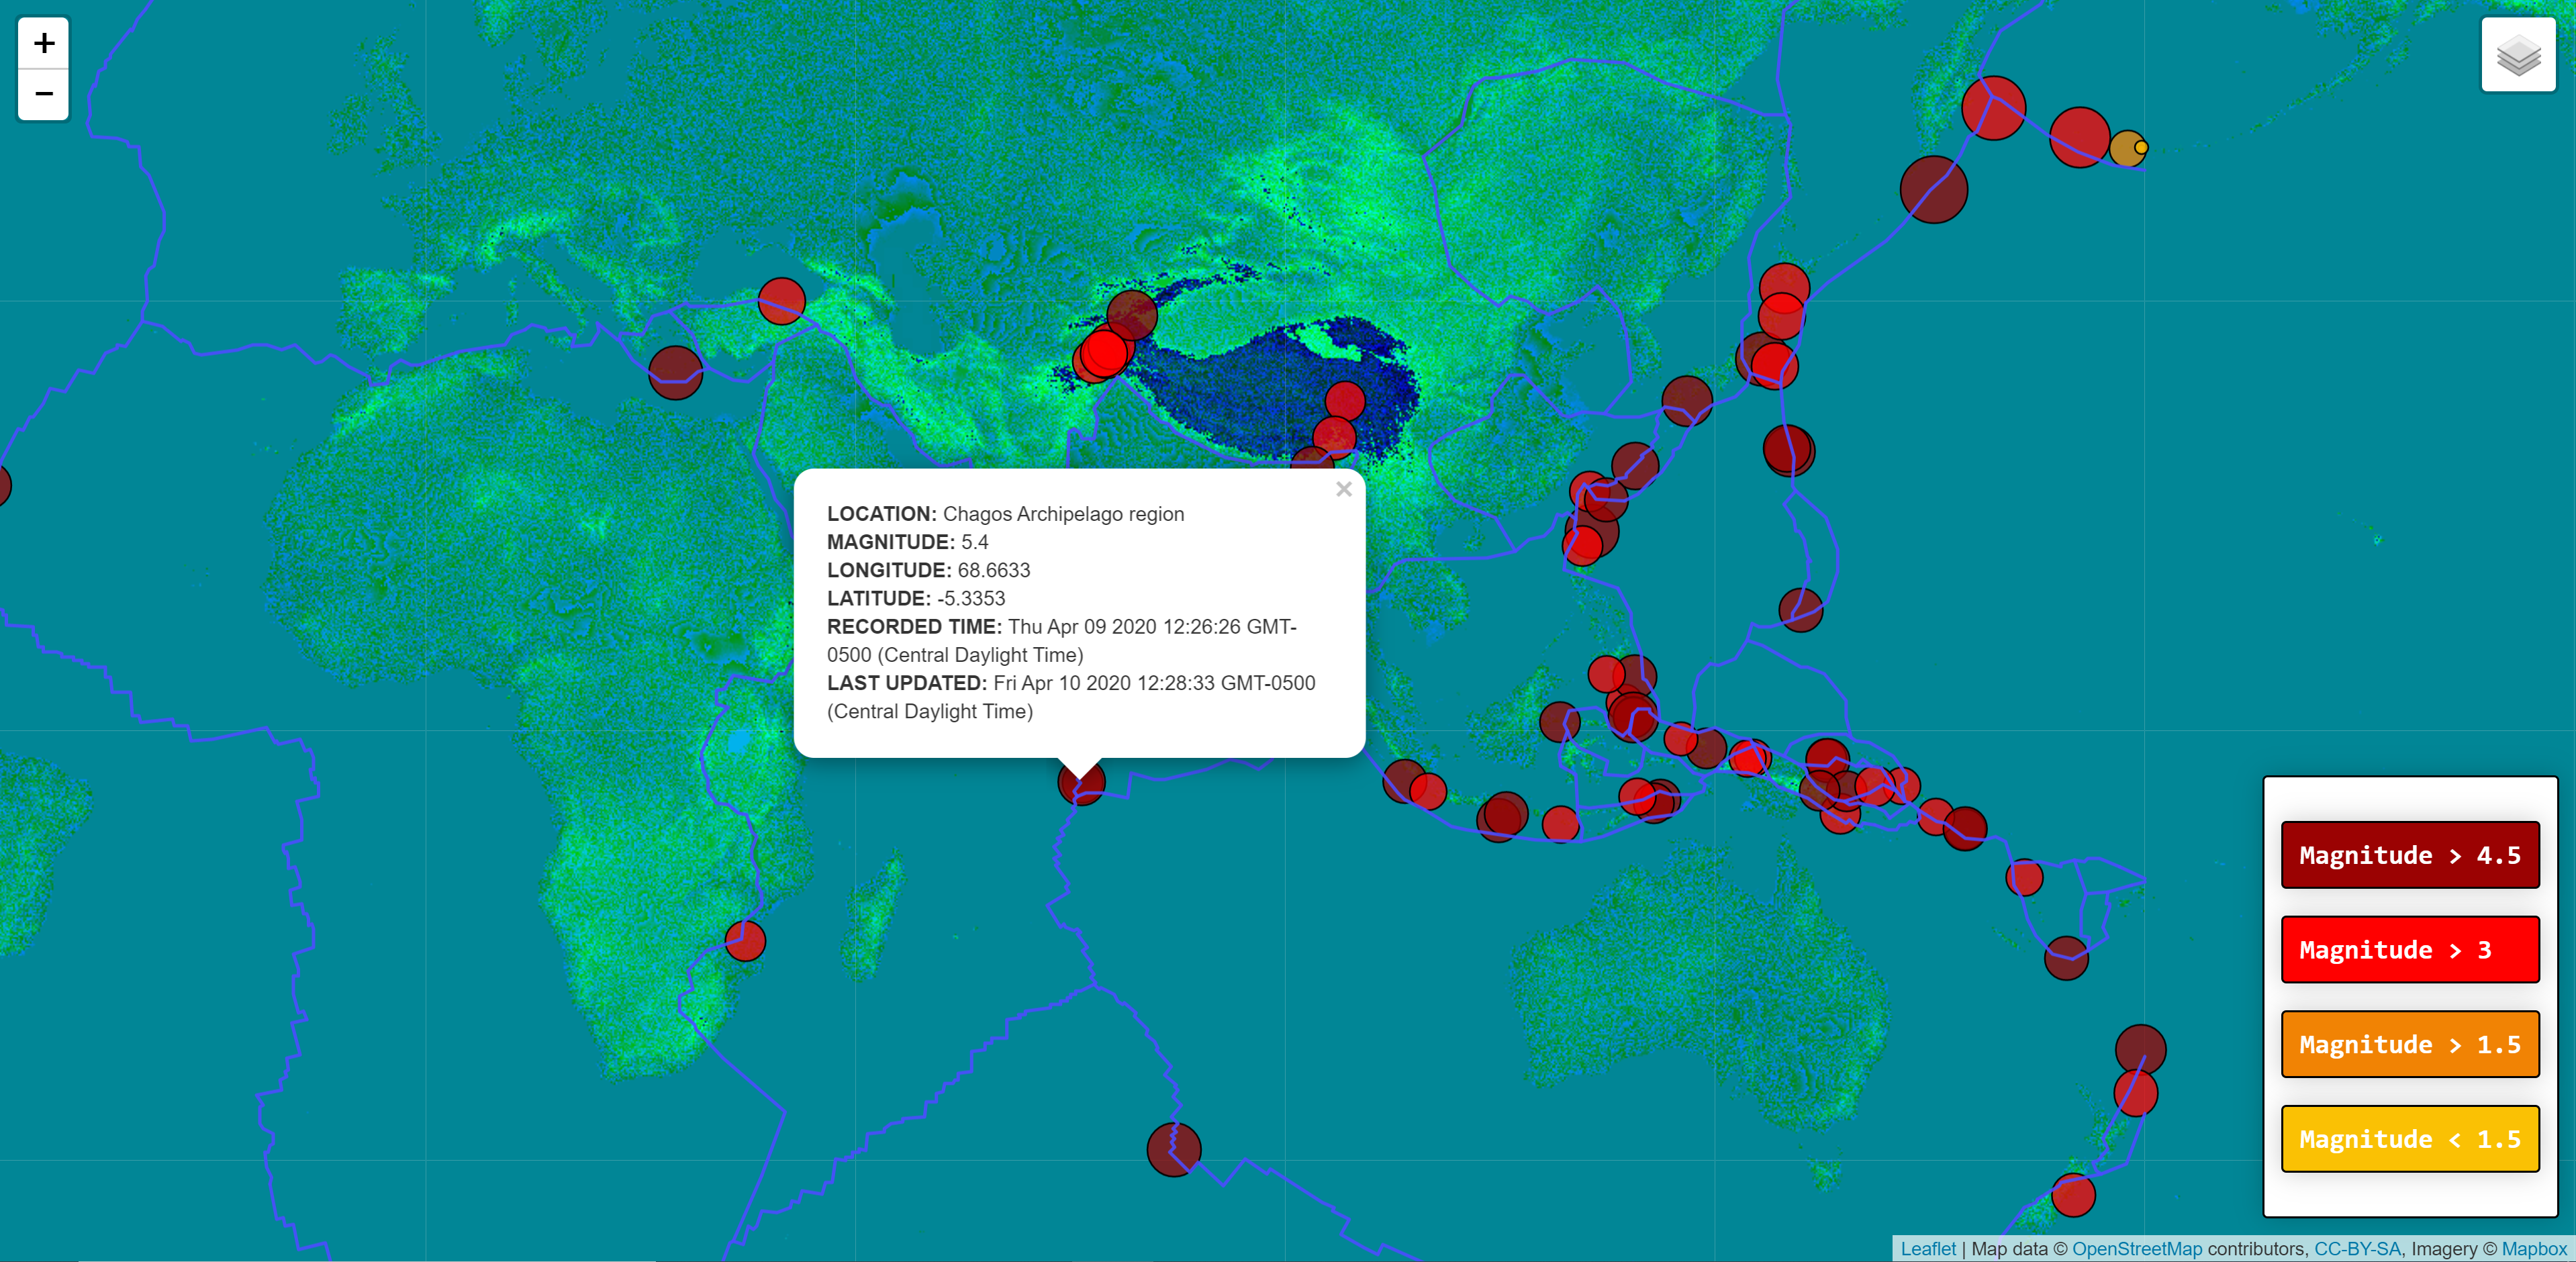Select the orange earthquake marker near Aleutians

2125,148
